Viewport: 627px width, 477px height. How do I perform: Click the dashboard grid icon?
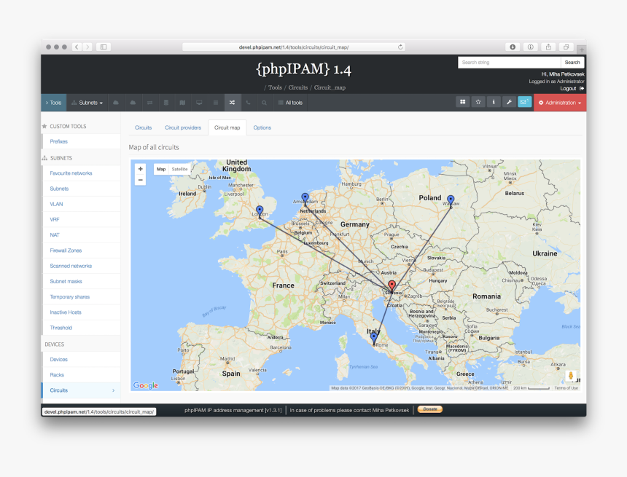tap(462, 103)
